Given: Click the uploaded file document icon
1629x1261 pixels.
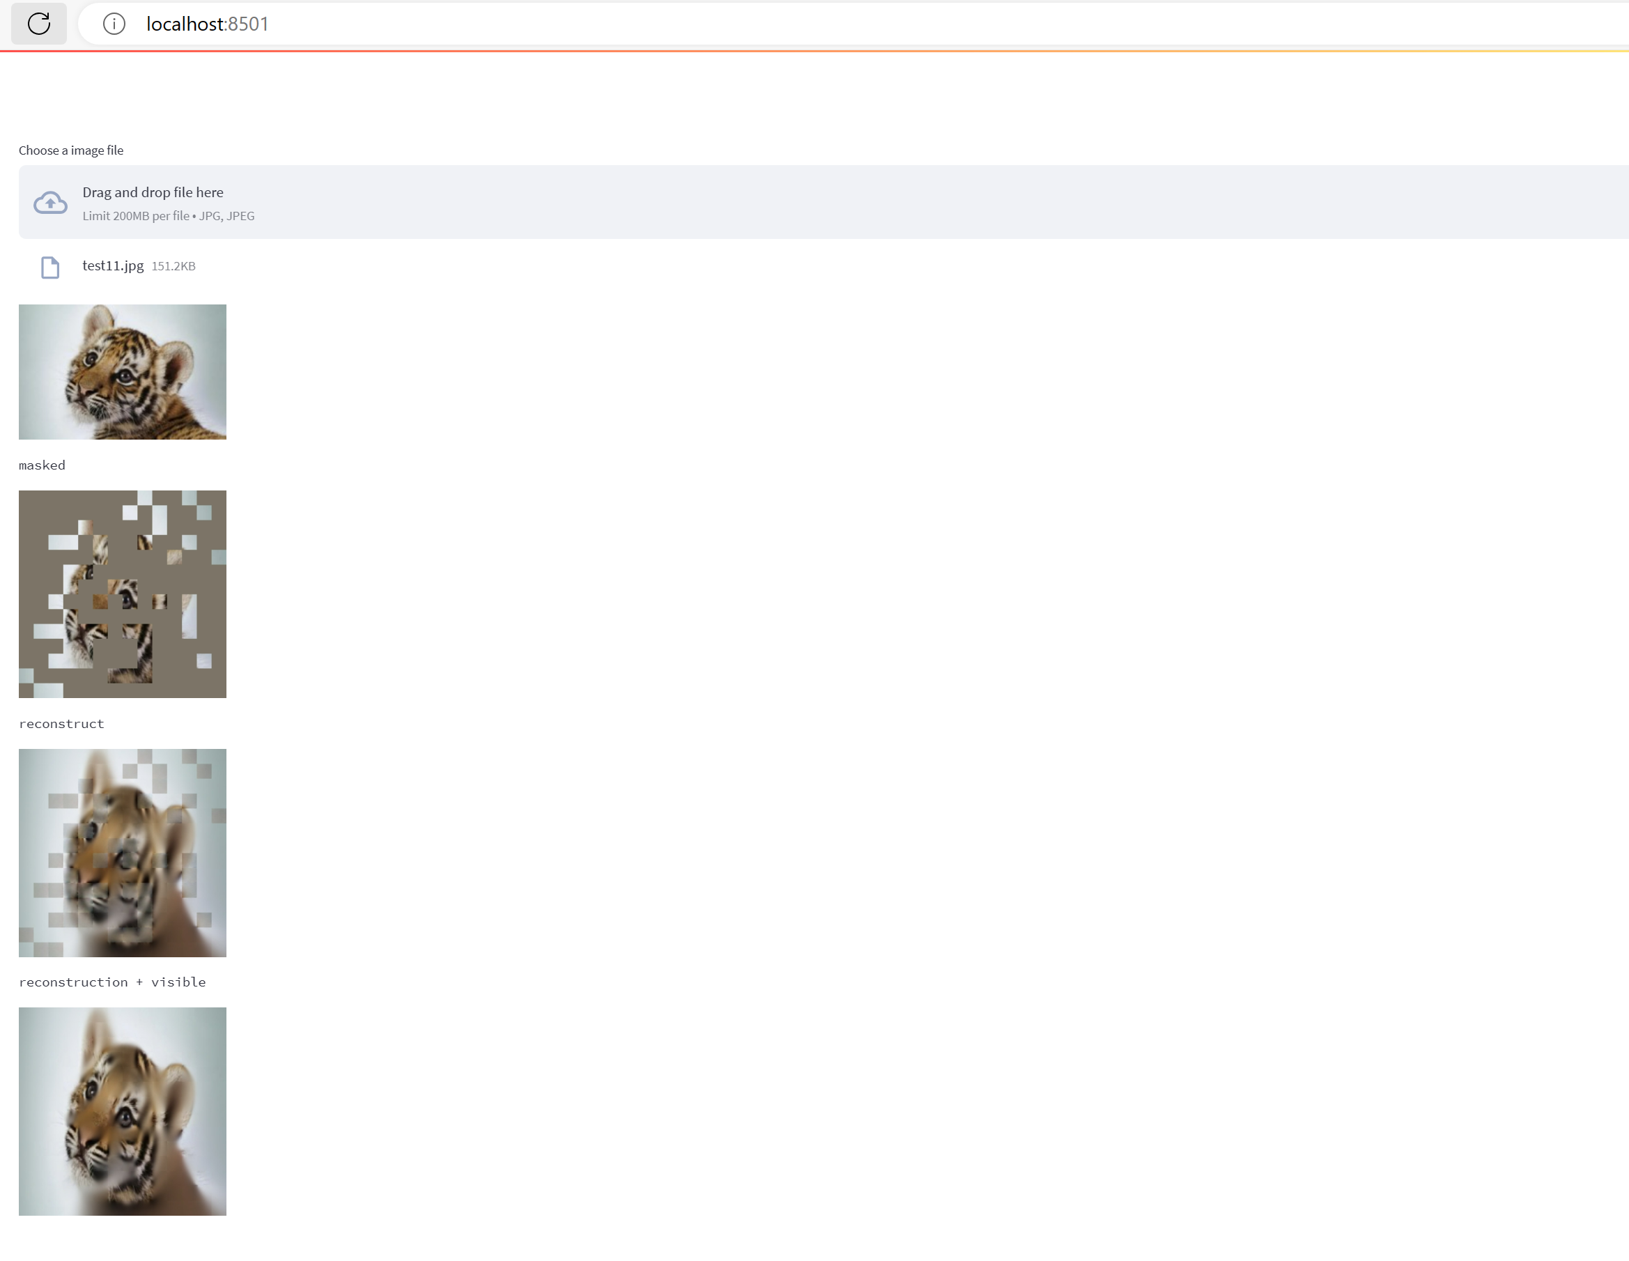Looking at the screenshot, I should [x=50, y=267].
